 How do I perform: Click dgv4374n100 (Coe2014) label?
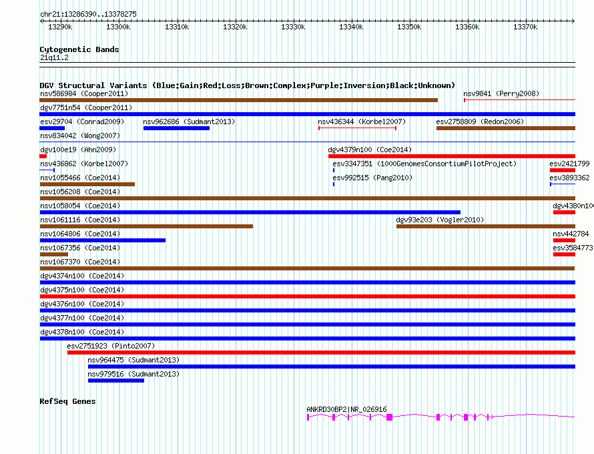(x=82, y=276)
